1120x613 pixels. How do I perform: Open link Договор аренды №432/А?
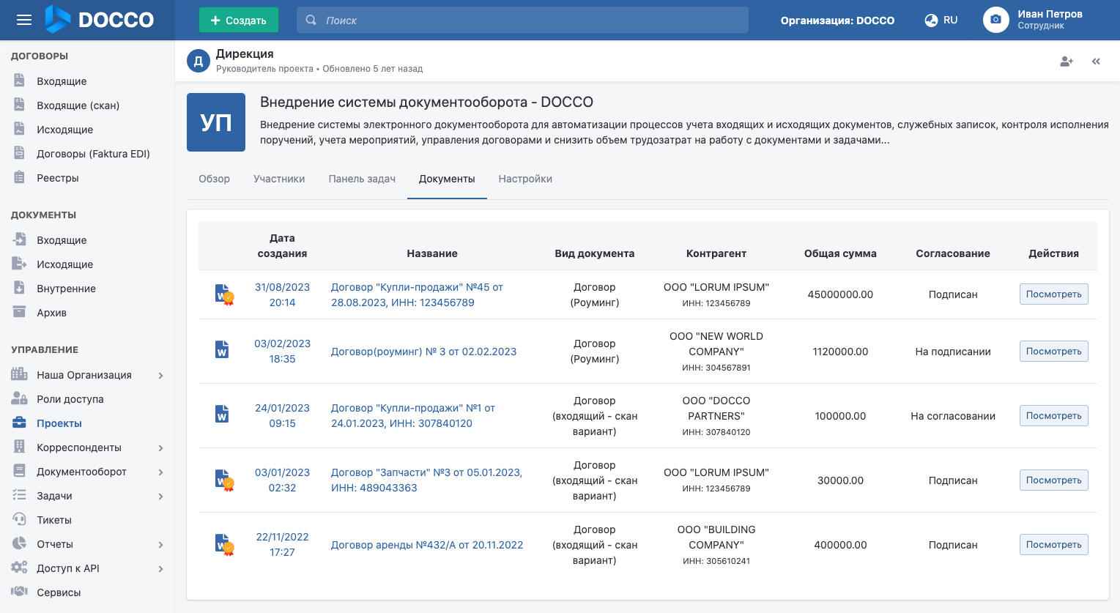click(427, 545)
